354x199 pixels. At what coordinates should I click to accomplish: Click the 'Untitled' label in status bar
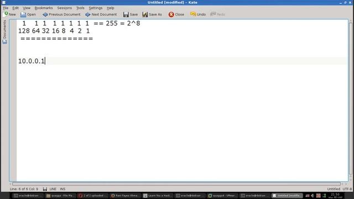coord(334,189)
